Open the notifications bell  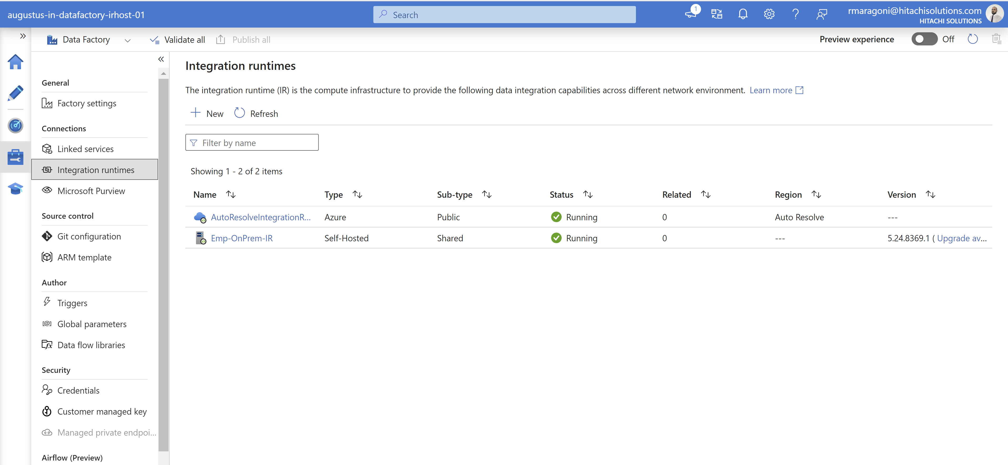(x=743, y=14)
